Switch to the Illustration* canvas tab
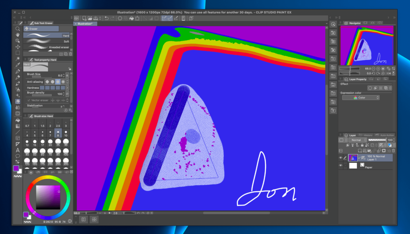The height and width of the screenshot is (234, 410). (x=85, y=24)
